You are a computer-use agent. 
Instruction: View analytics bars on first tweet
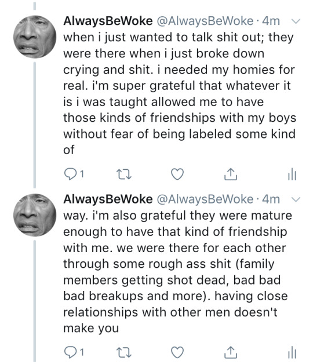(292, 174)
